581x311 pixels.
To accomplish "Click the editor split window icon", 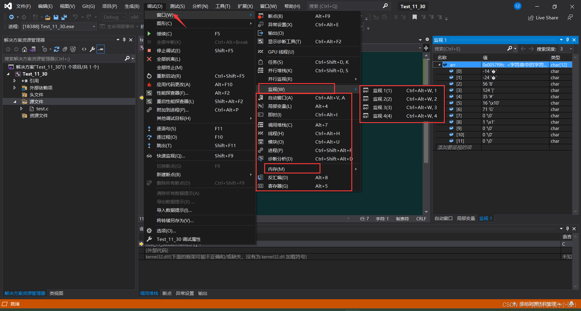I will coord(426,48).
